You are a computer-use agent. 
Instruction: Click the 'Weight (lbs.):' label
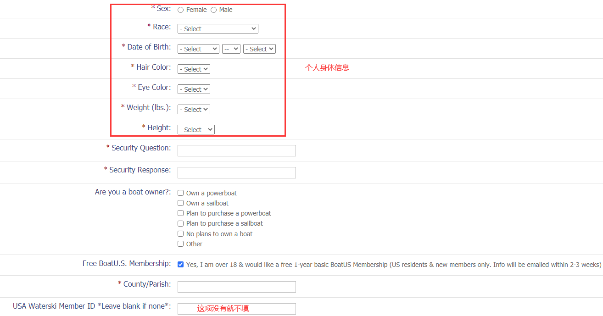pos(149,108)
